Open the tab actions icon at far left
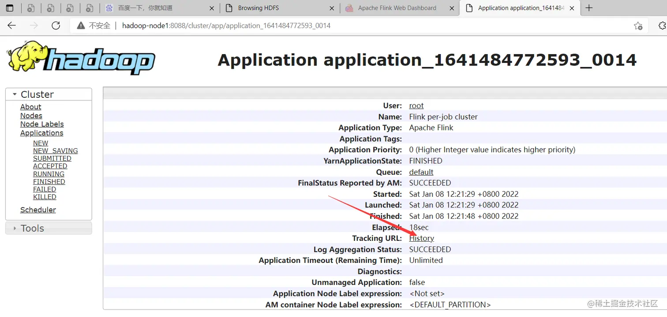667x317 pixels. pyautogui.click(x=9, y=8)
